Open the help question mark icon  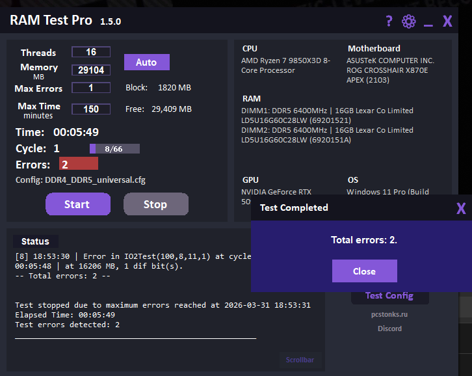tap(389, 21)
